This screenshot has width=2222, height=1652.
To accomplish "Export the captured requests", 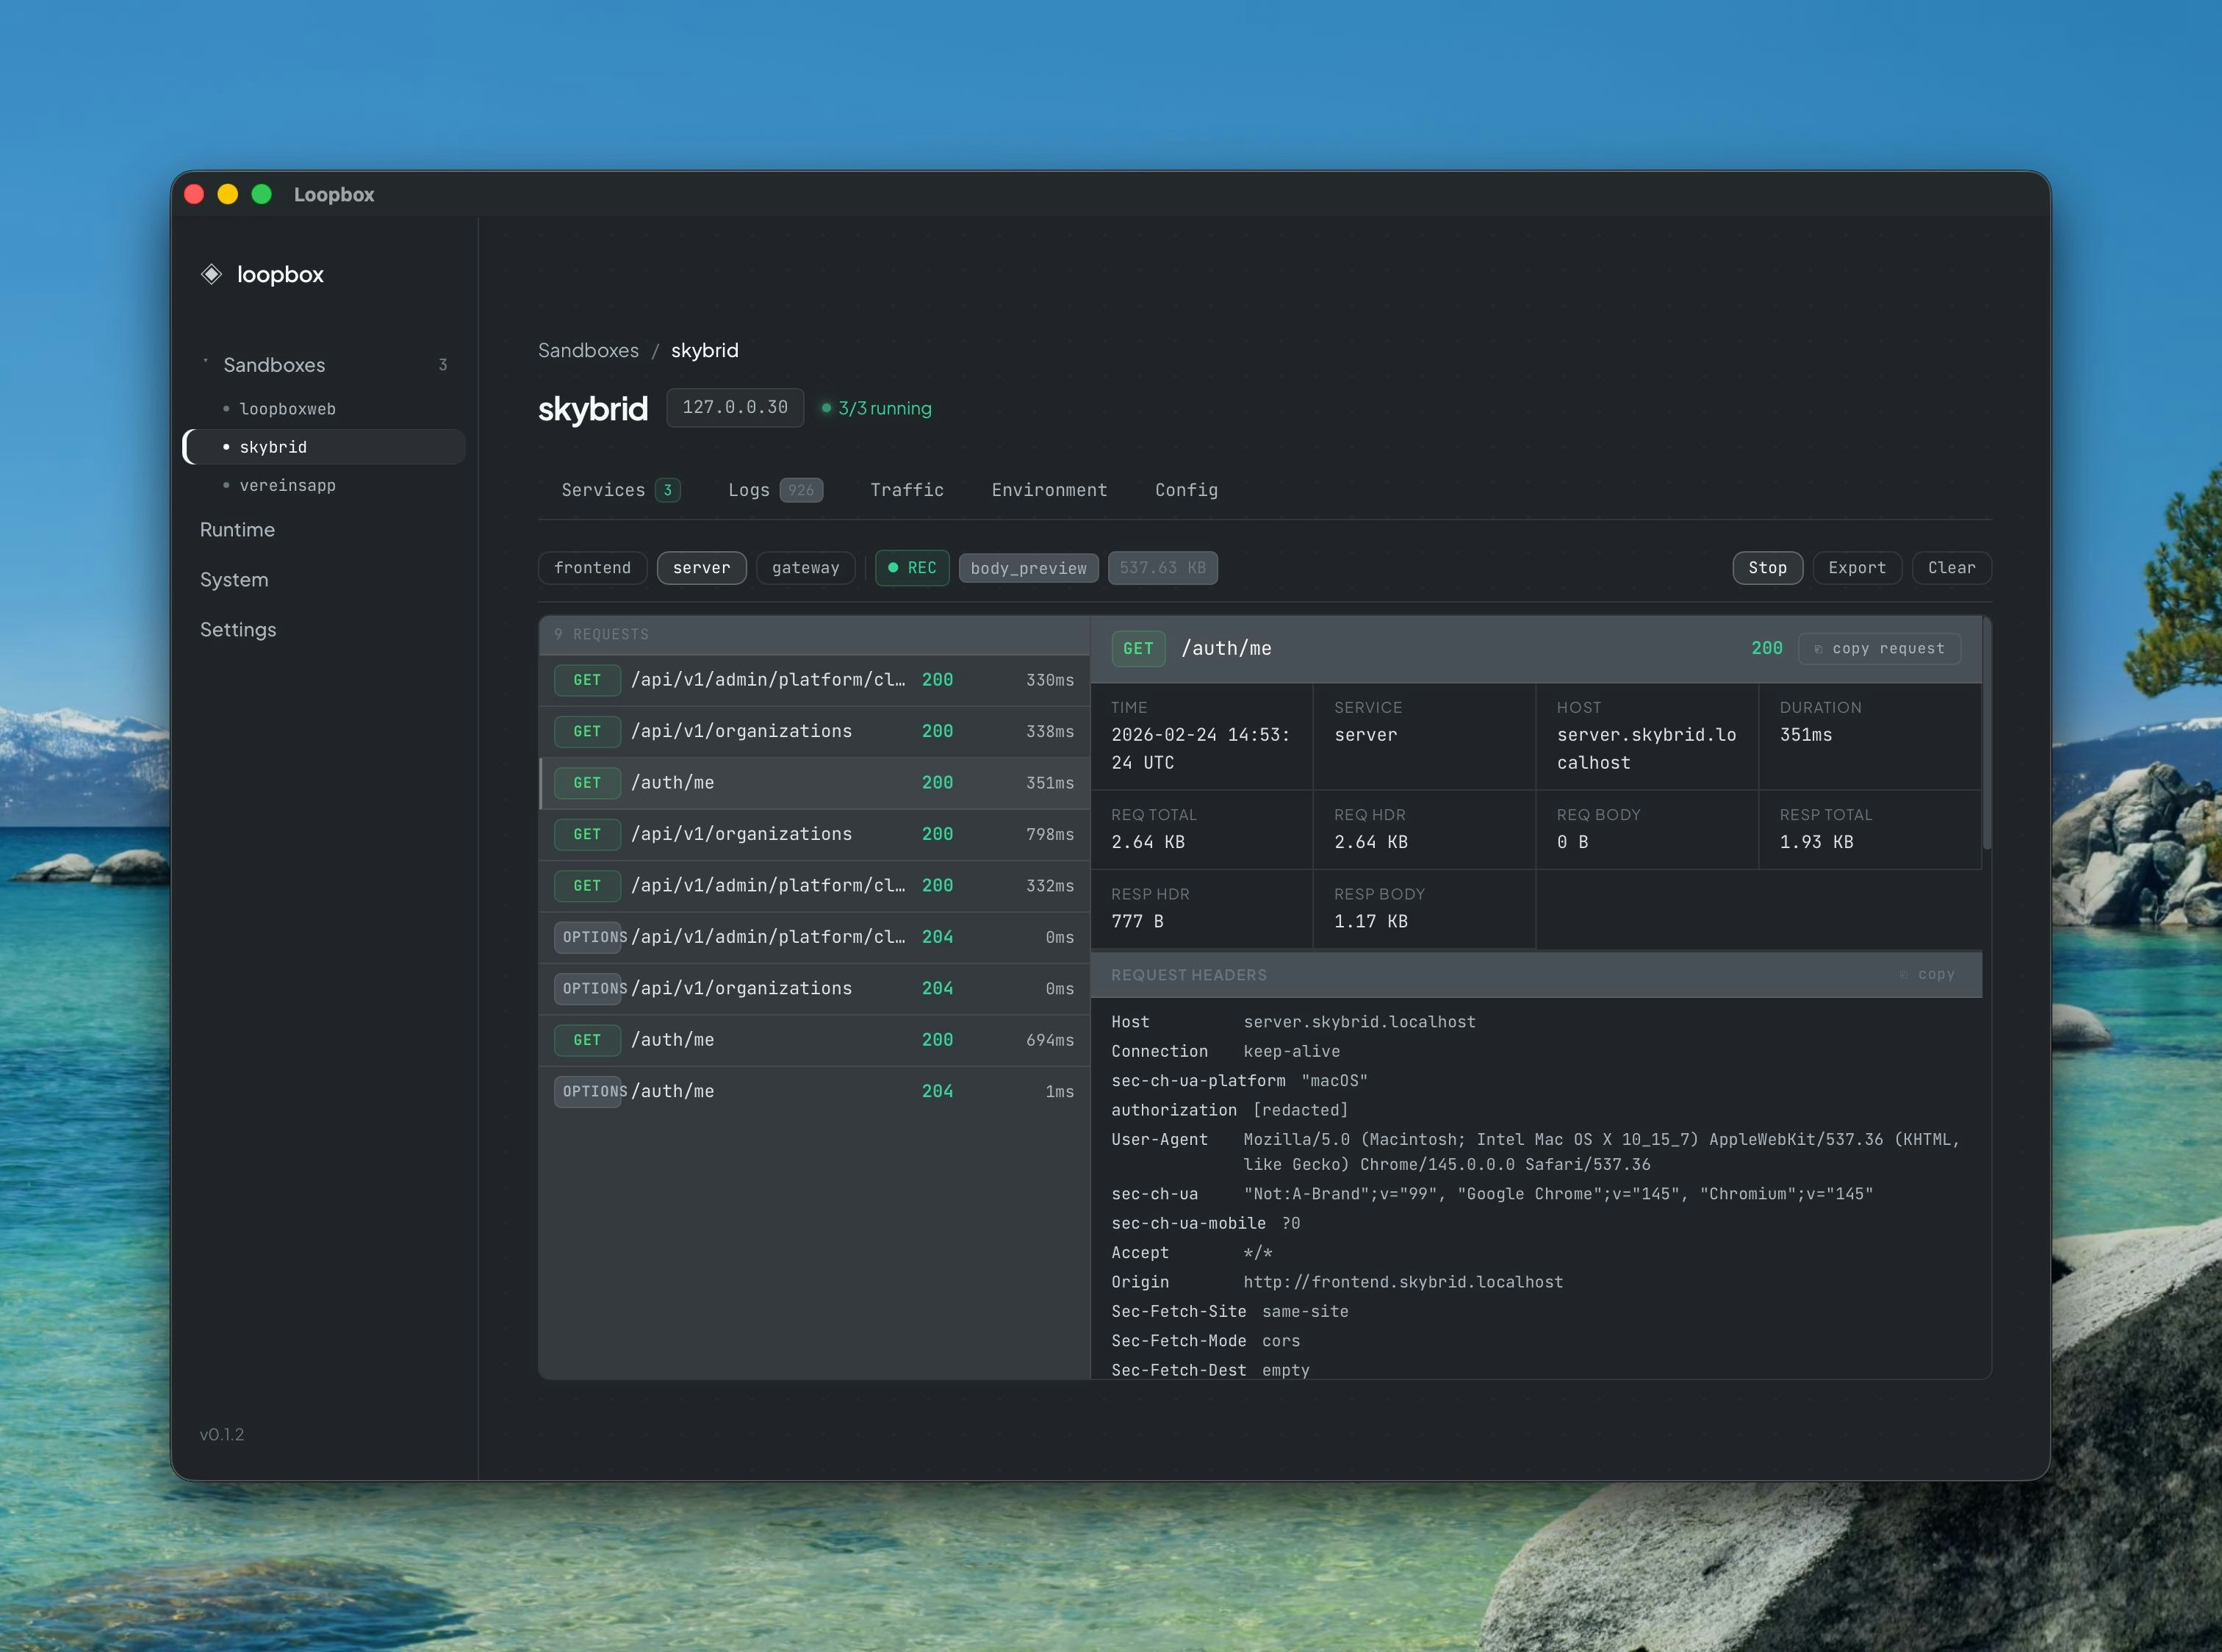I will click(x=1856, y=567).
